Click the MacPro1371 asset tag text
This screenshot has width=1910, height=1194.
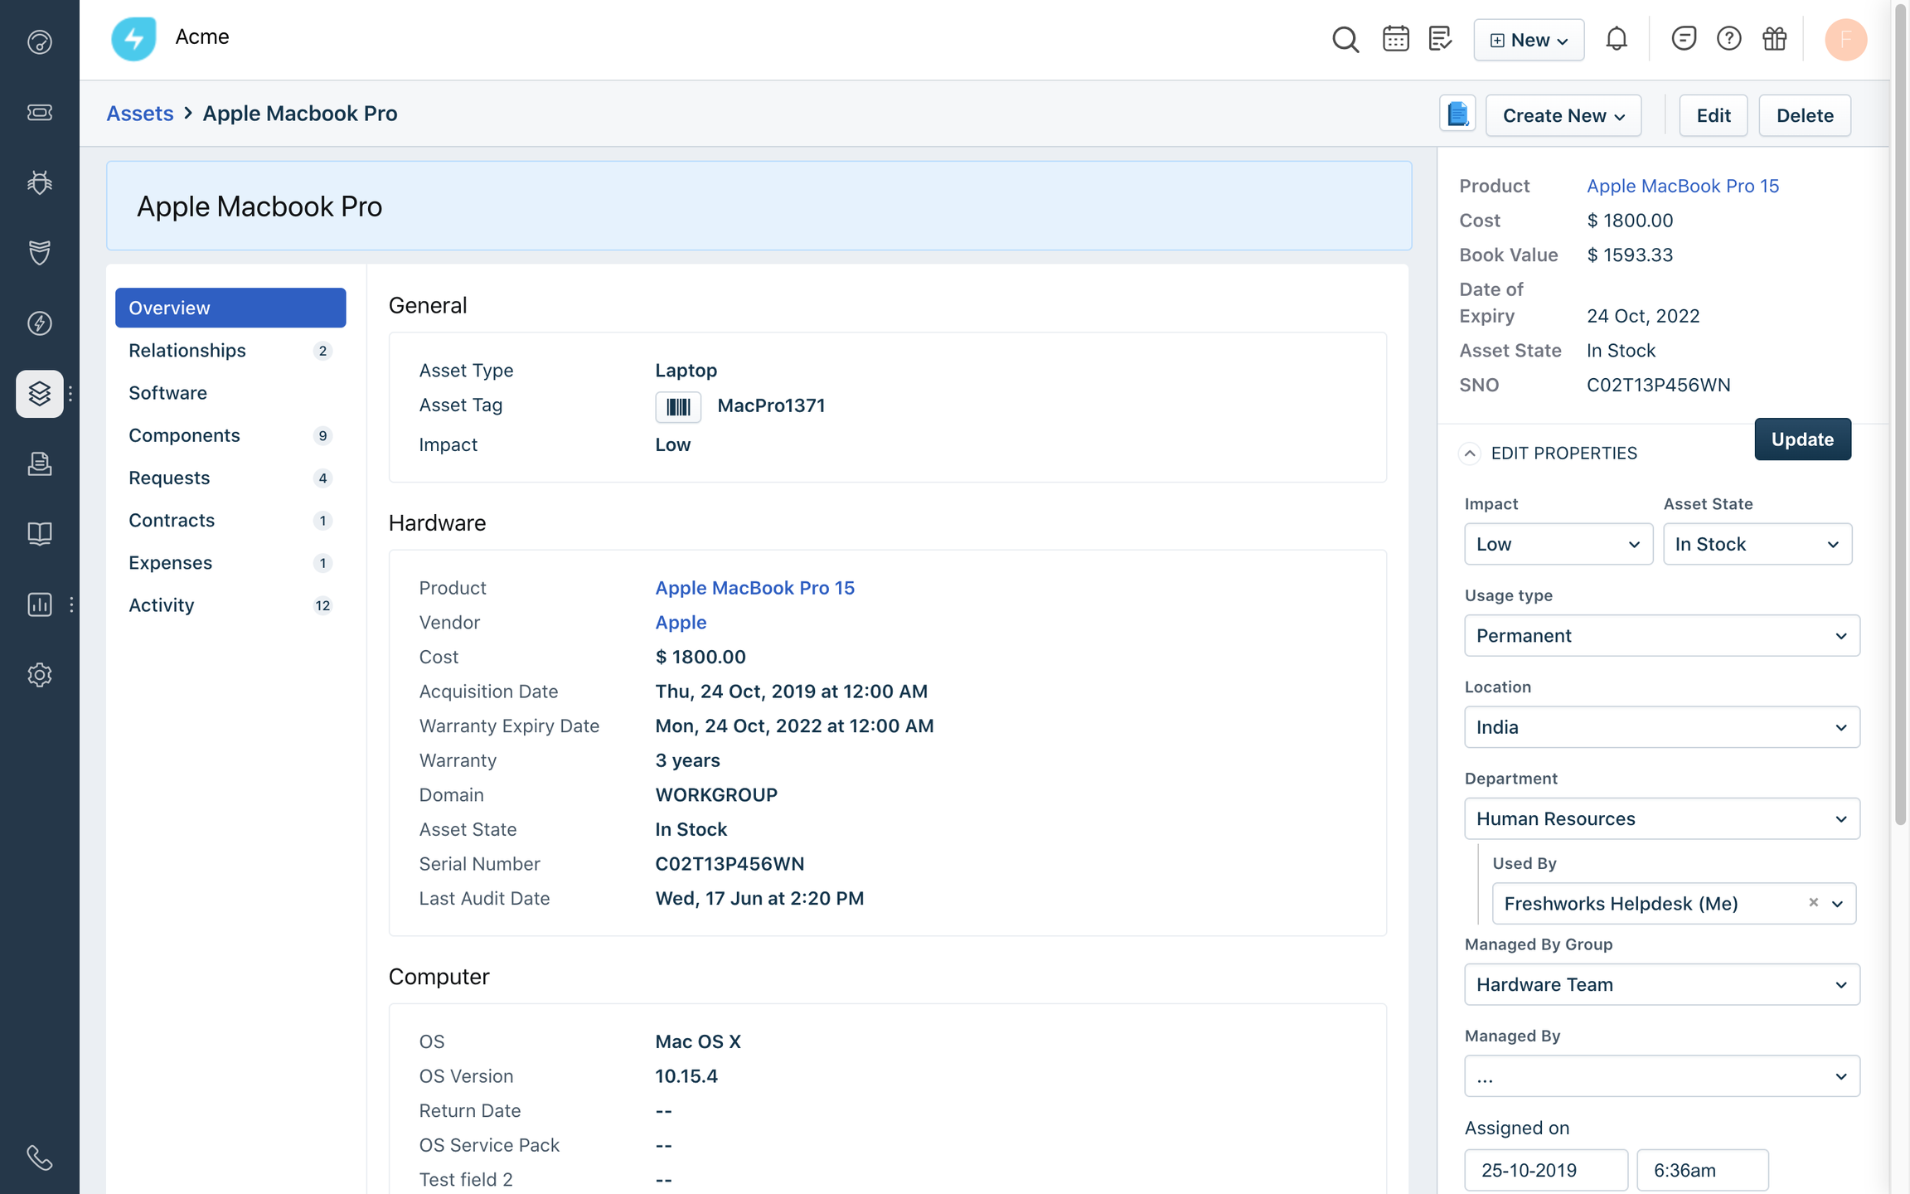point(771,405)
